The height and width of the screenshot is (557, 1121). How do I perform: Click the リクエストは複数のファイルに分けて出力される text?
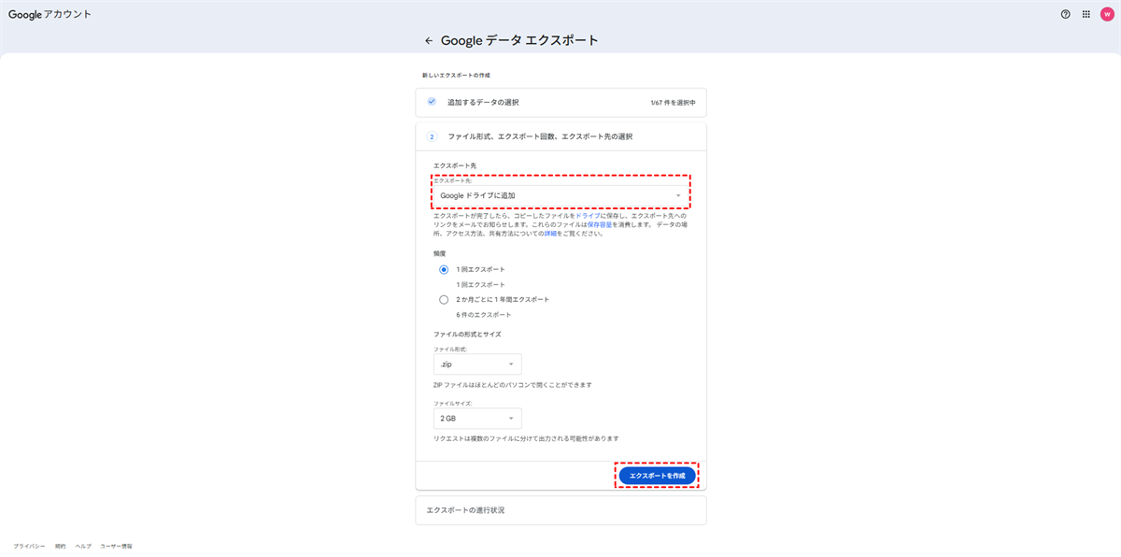point(526,438)
